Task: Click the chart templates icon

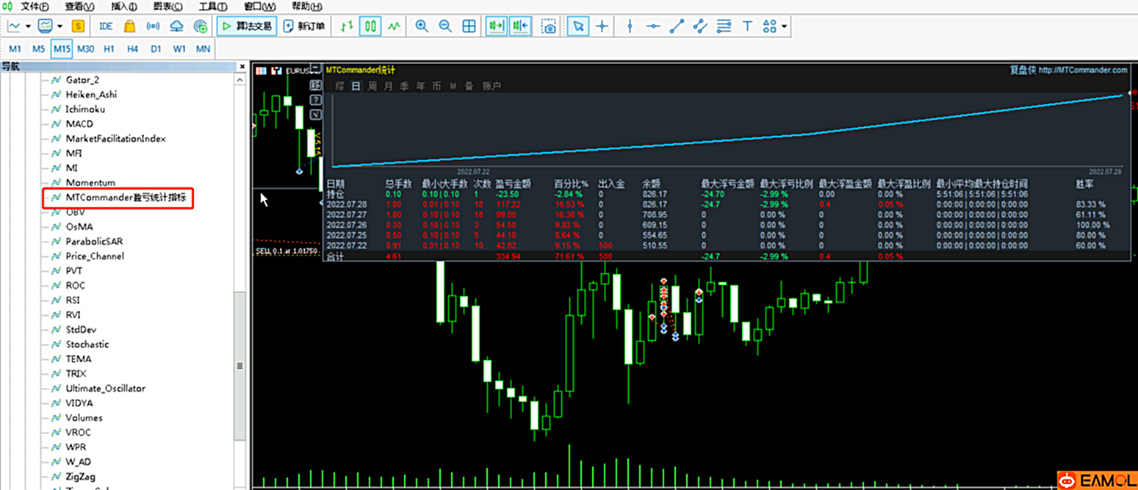Action: (46, 26)
